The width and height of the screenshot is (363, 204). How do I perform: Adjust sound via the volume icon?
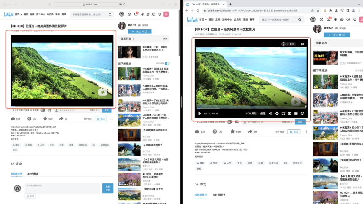[x=270, y=114]
